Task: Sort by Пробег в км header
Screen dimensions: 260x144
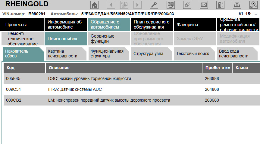Action: pos(217,68)
